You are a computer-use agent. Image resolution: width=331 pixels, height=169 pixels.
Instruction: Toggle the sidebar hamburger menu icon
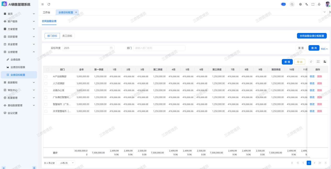(43, 4)
